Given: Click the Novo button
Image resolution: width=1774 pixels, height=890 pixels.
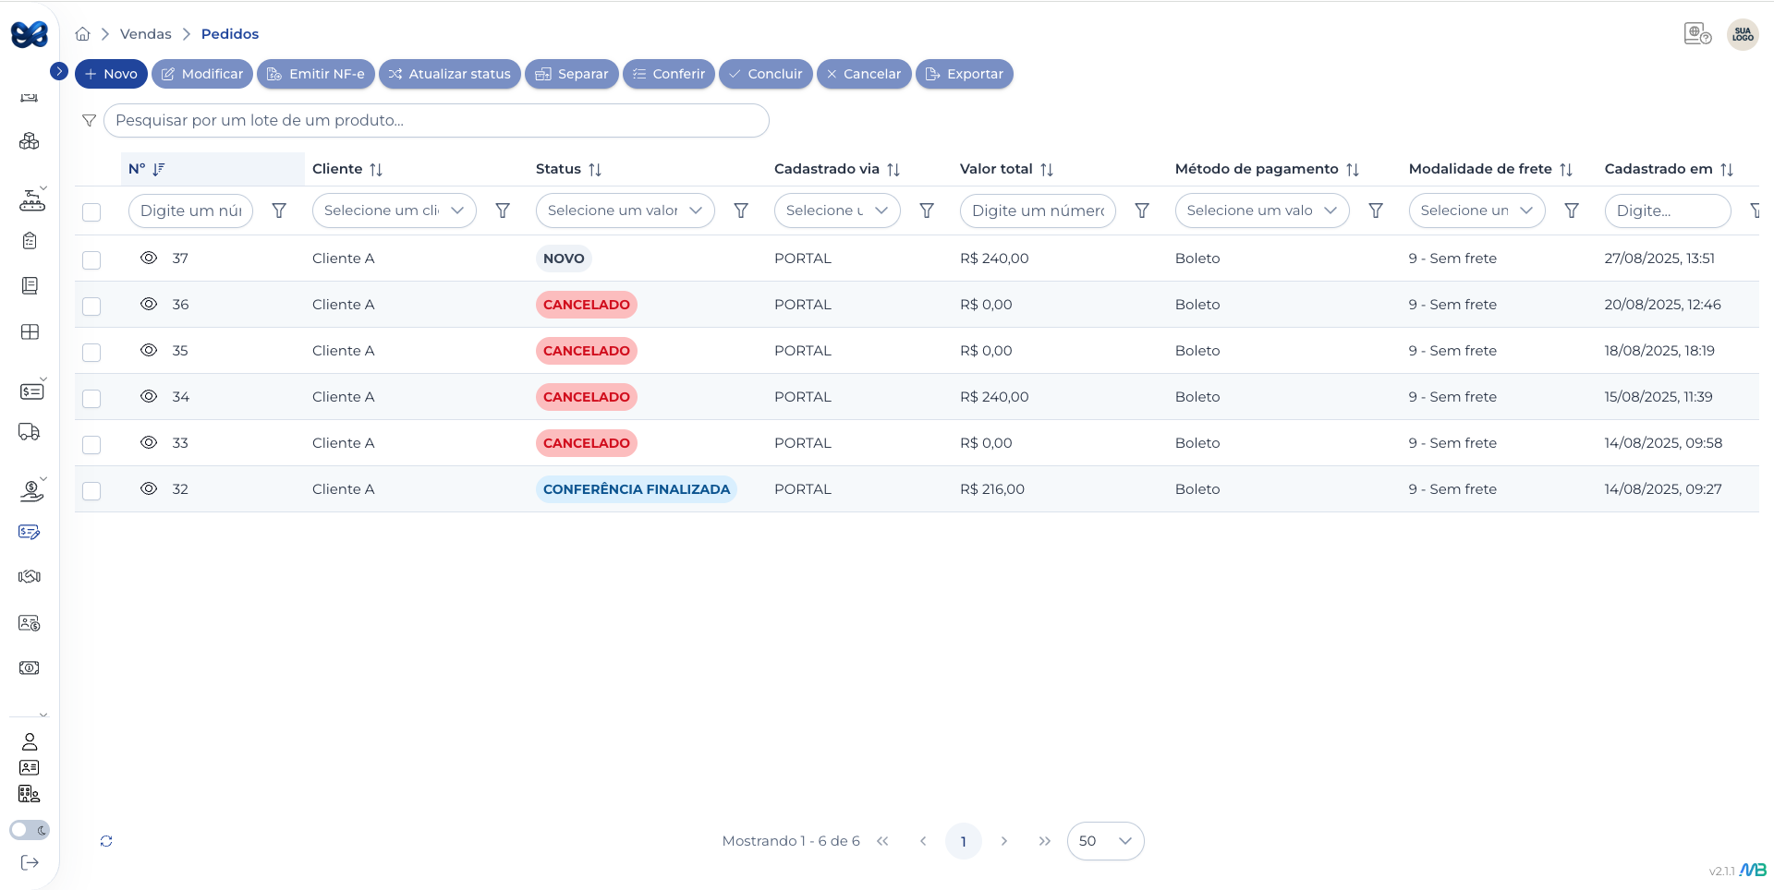Looking at the screenshot, I should click(111, 74).
